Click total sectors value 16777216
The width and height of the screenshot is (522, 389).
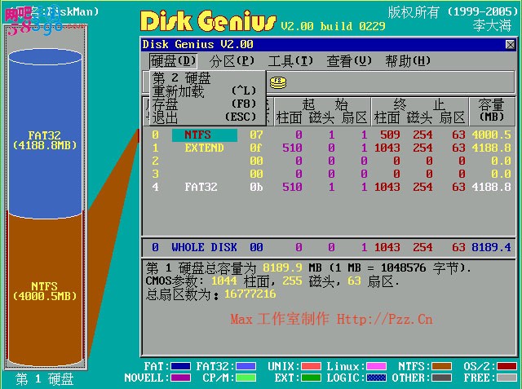(250, 294)
